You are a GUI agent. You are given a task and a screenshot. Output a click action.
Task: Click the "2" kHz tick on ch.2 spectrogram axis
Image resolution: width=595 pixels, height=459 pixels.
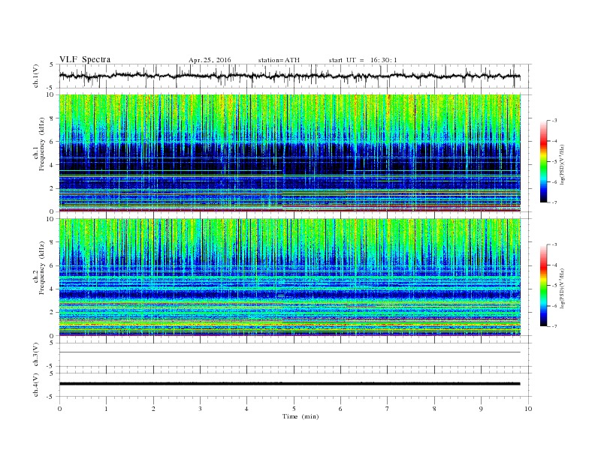pos(53,312)
